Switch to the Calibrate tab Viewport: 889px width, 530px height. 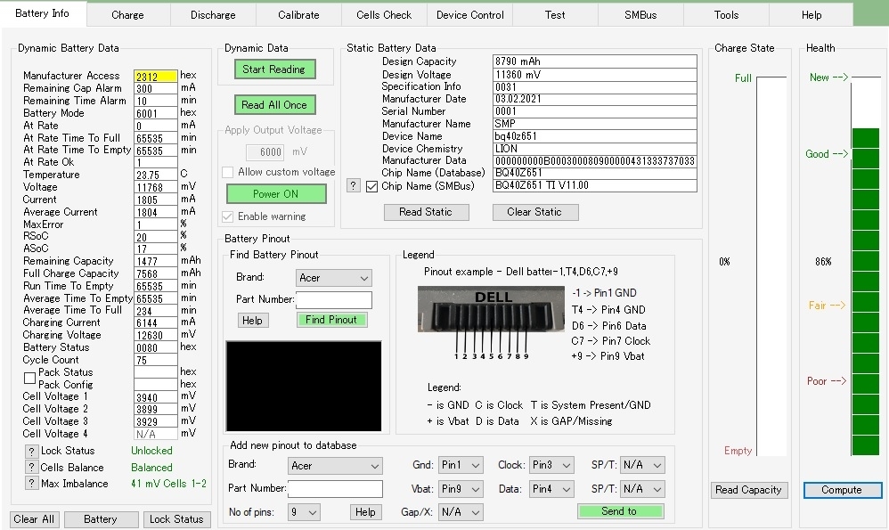click(x=298, y=15)
